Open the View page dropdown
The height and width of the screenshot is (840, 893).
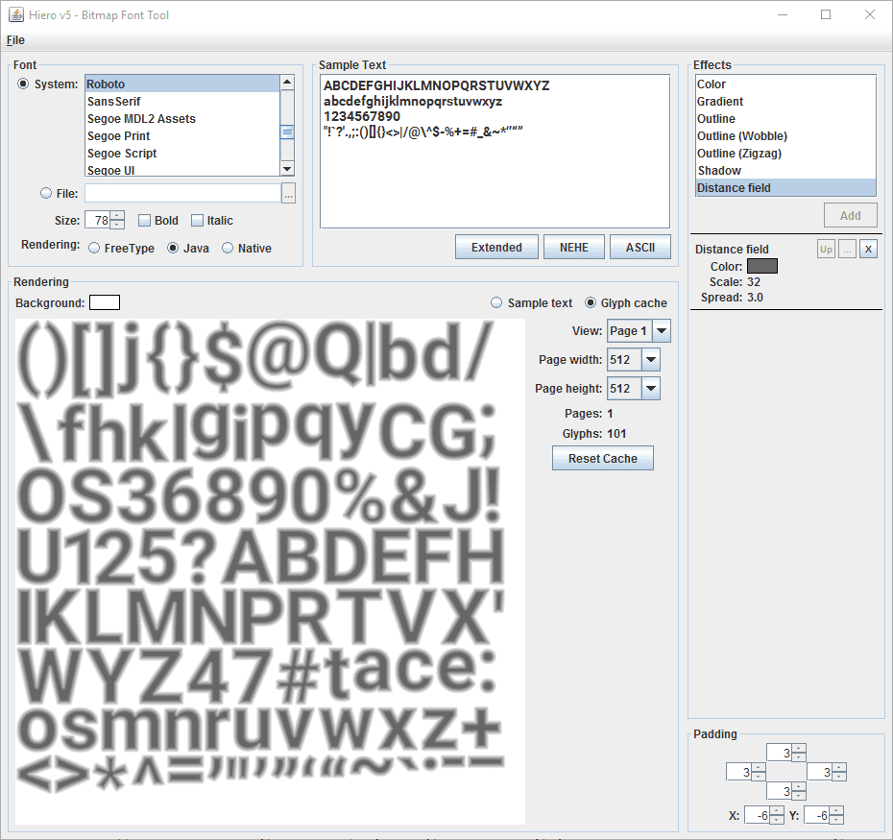pos(661,331)
